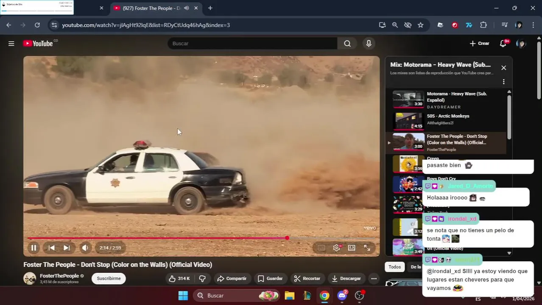
Task: Switch to theater mode
Action: coord(352,248)
